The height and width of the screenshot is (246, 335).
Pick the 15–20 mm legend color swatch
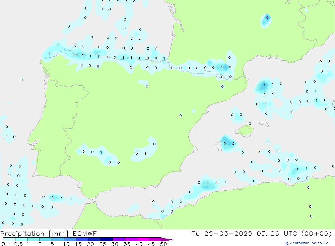(82, 239)
